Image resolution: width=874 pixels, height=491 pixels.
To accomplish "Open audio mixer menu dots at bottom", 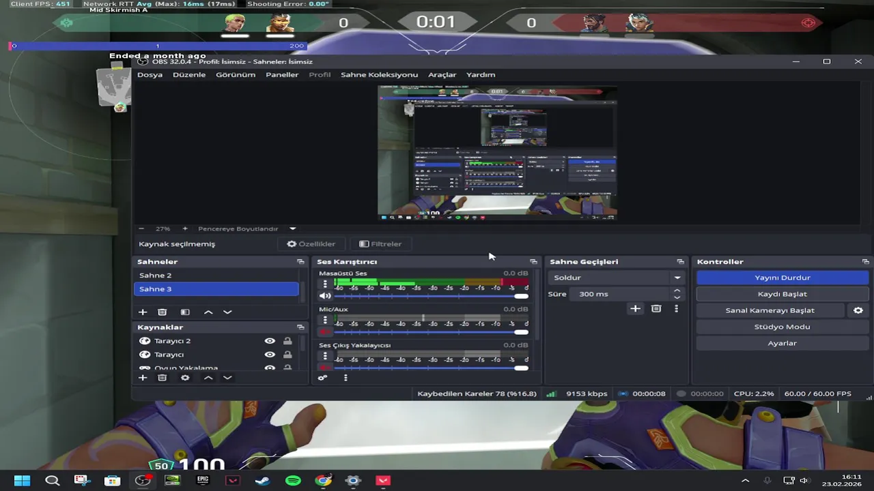I will 346,377.
